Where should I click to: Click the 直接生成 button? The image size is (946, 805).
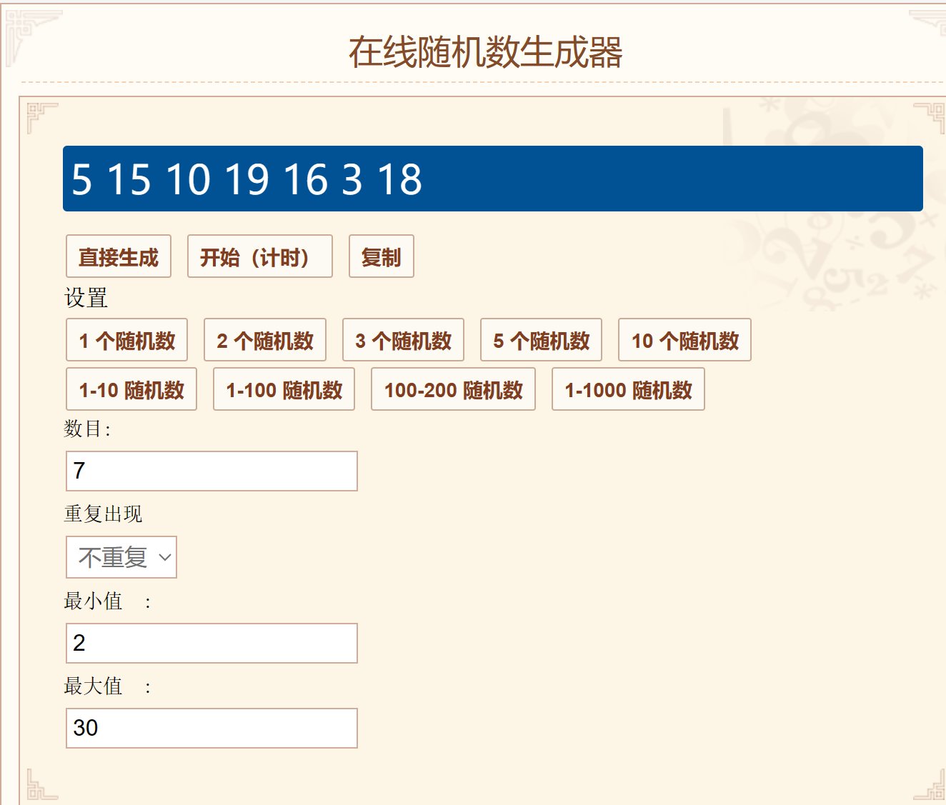point(119,256)
